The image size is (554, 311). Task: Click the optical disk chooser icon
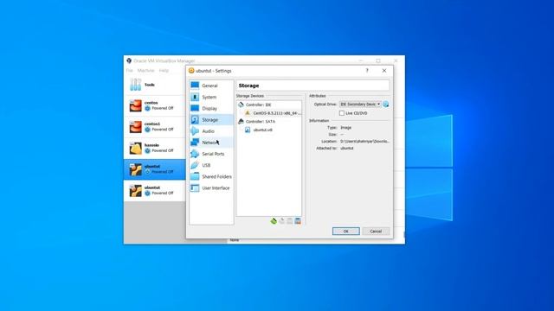pyautogui.click(x=386, y=104)
